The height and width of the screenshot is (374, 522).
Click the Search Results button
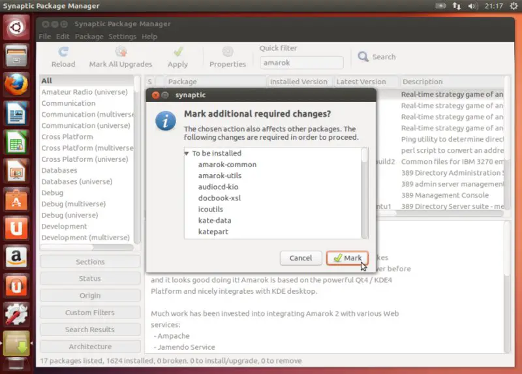(90, 330)
